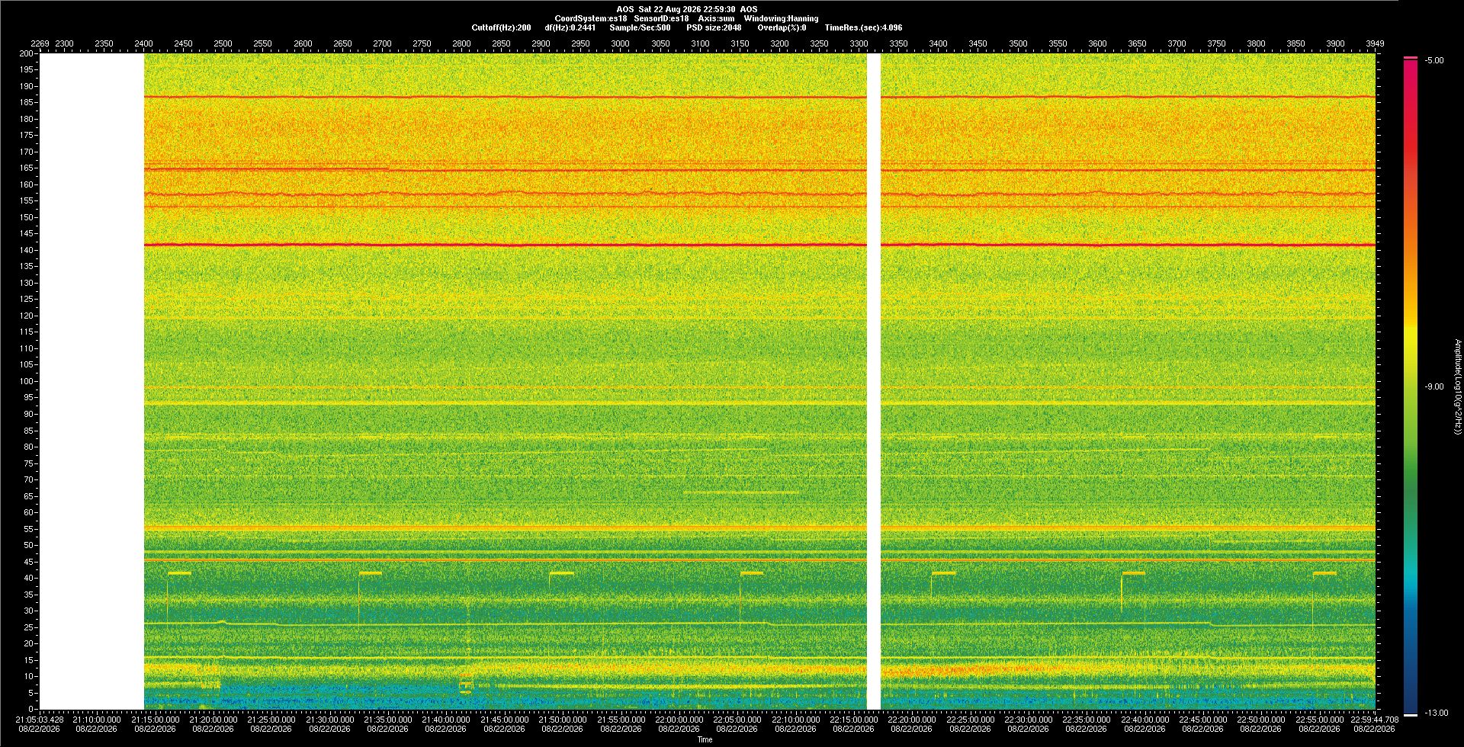The width and height of the screenshot is (1464, 747).
Task: Select the 100 Hz tick on frequency axis
Action: click(27, 381)
